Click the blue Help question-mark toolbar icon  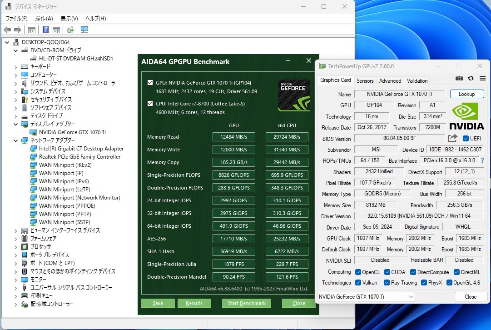(x=46, y=30)
